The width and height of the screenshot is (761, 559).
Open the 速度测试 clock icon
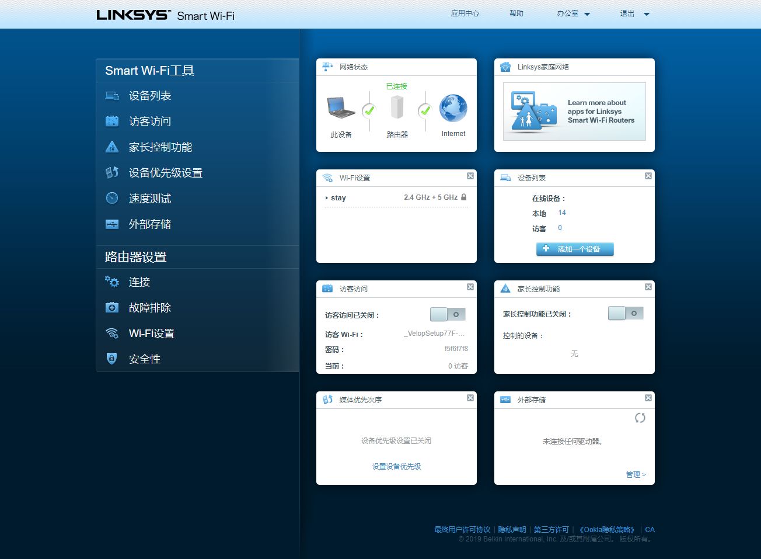click(x=112, y=199)
